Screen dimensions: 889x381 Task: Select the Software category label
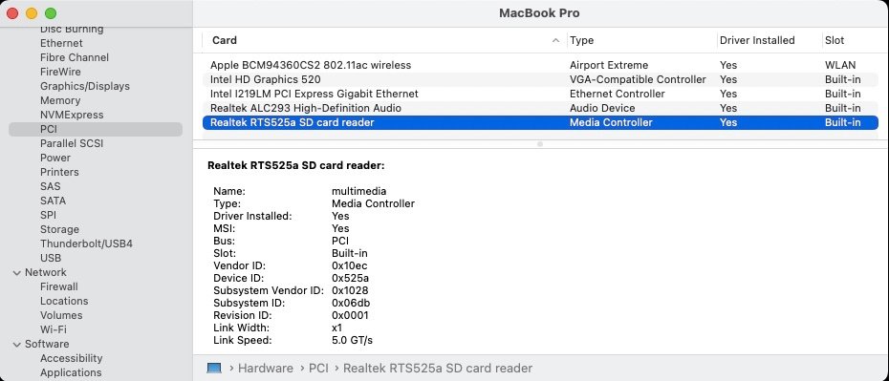coord(47,344)
